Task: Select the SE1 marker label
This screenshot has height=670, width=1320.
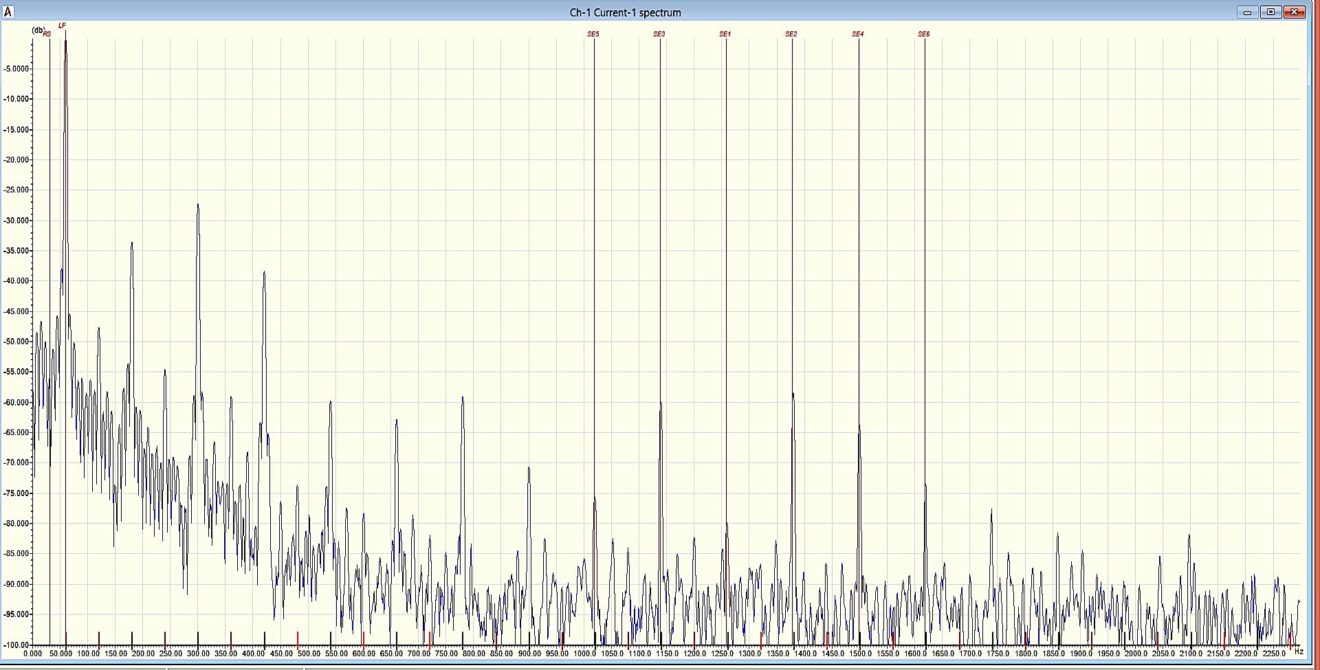Action: point(725,34)
